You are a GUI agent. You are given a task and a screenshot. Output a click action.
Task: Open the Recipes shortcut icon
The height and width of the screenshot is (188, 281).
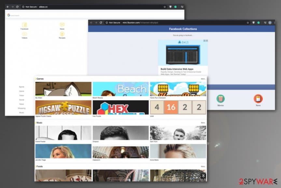pos(62,34)
